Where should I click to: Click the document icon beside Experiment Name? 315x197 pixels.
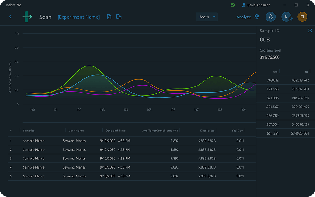pyautogui.click(x=109, y=17)
